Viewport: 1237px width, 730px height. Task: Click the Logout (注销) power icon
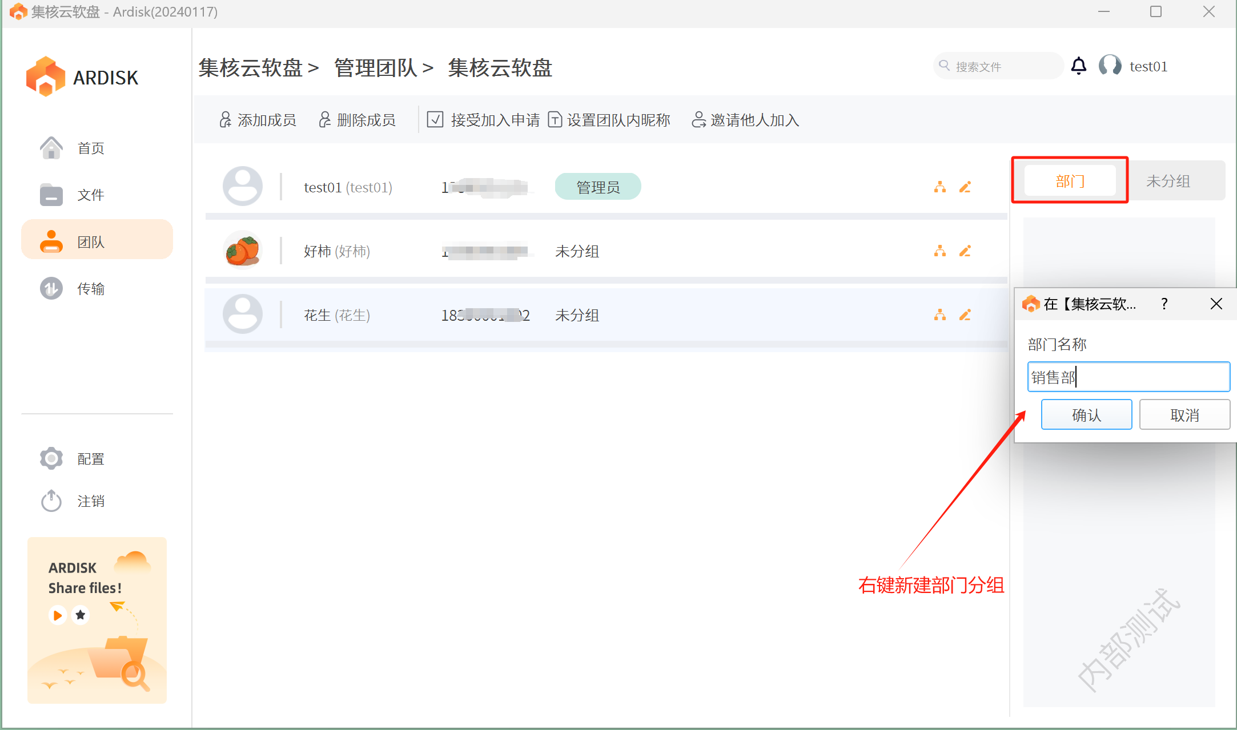[52, 501]
